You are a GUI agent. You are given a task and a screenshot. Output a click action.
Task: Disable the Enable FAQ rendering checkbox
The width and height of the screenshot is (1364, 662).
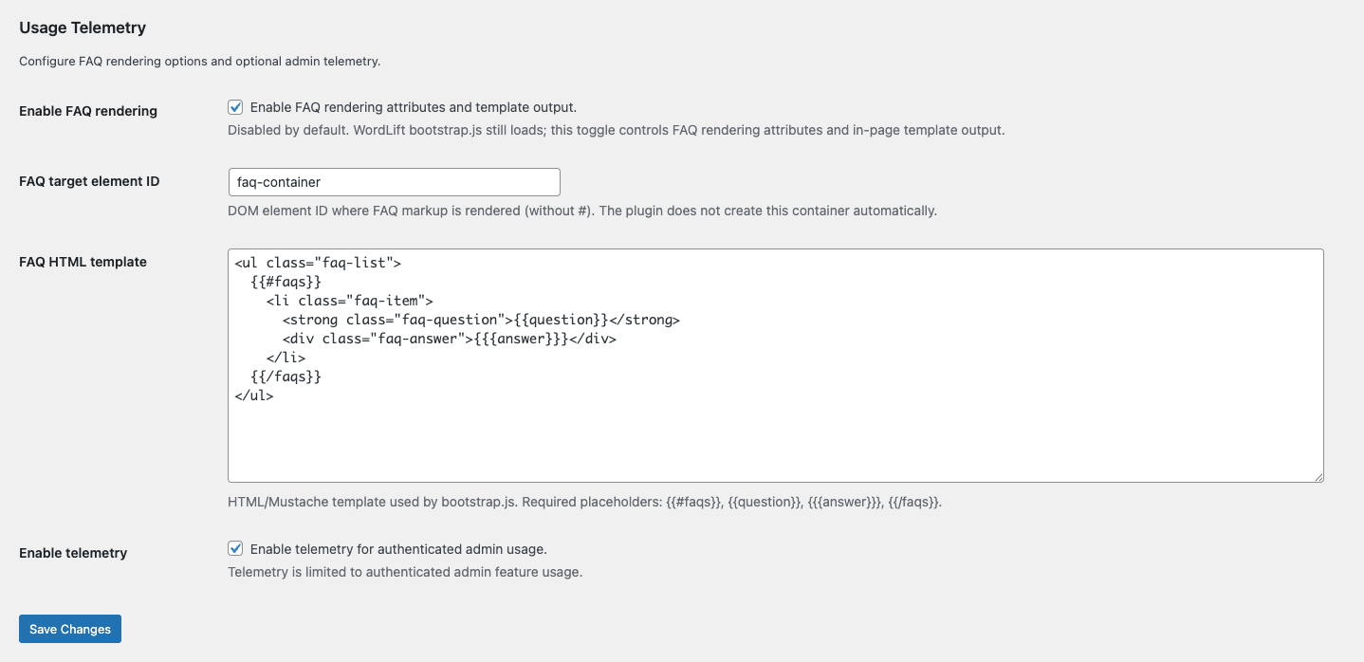point(235,107)
